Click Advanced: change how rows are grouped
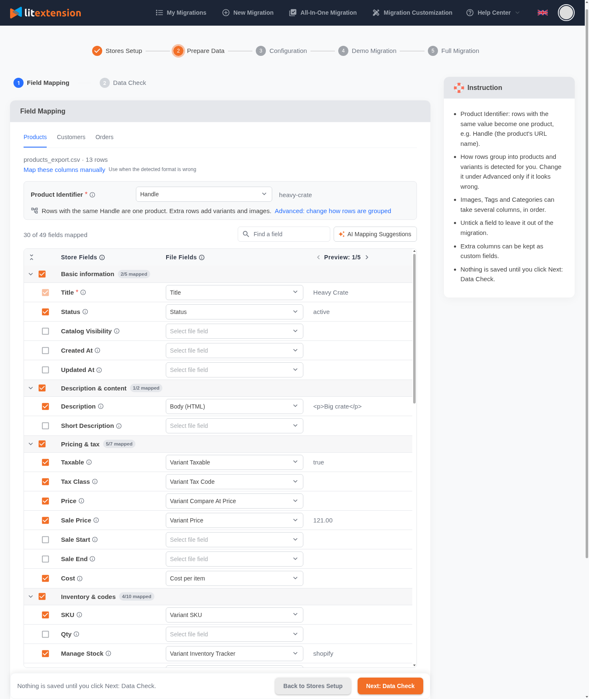The width and height of the screenshot is (589, 699). [333, 211]
